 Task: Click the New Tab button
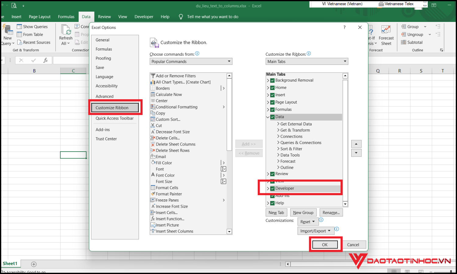pos(276,213)
